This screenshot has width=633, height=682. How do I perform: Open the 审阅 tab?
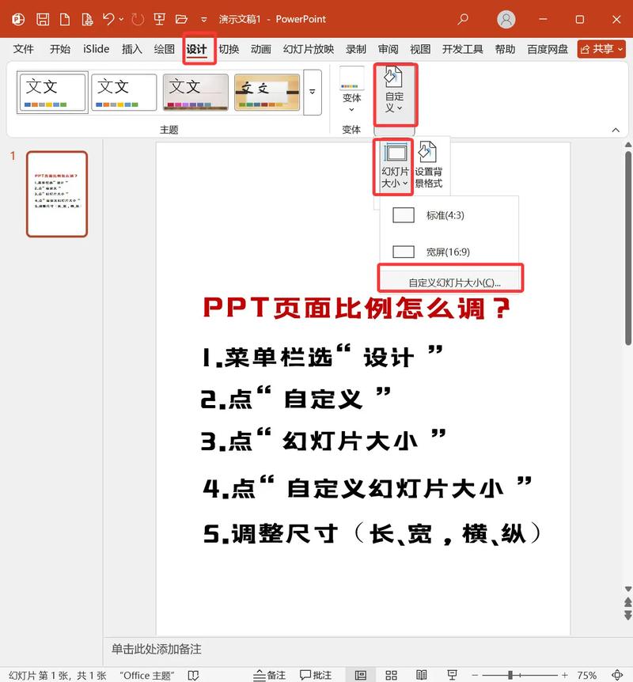[x=388, y=49]
